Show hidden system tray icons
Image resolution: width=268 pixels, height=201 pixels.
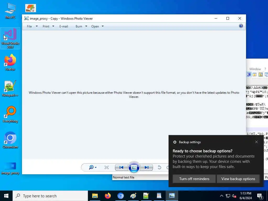(x=221, y=196)
